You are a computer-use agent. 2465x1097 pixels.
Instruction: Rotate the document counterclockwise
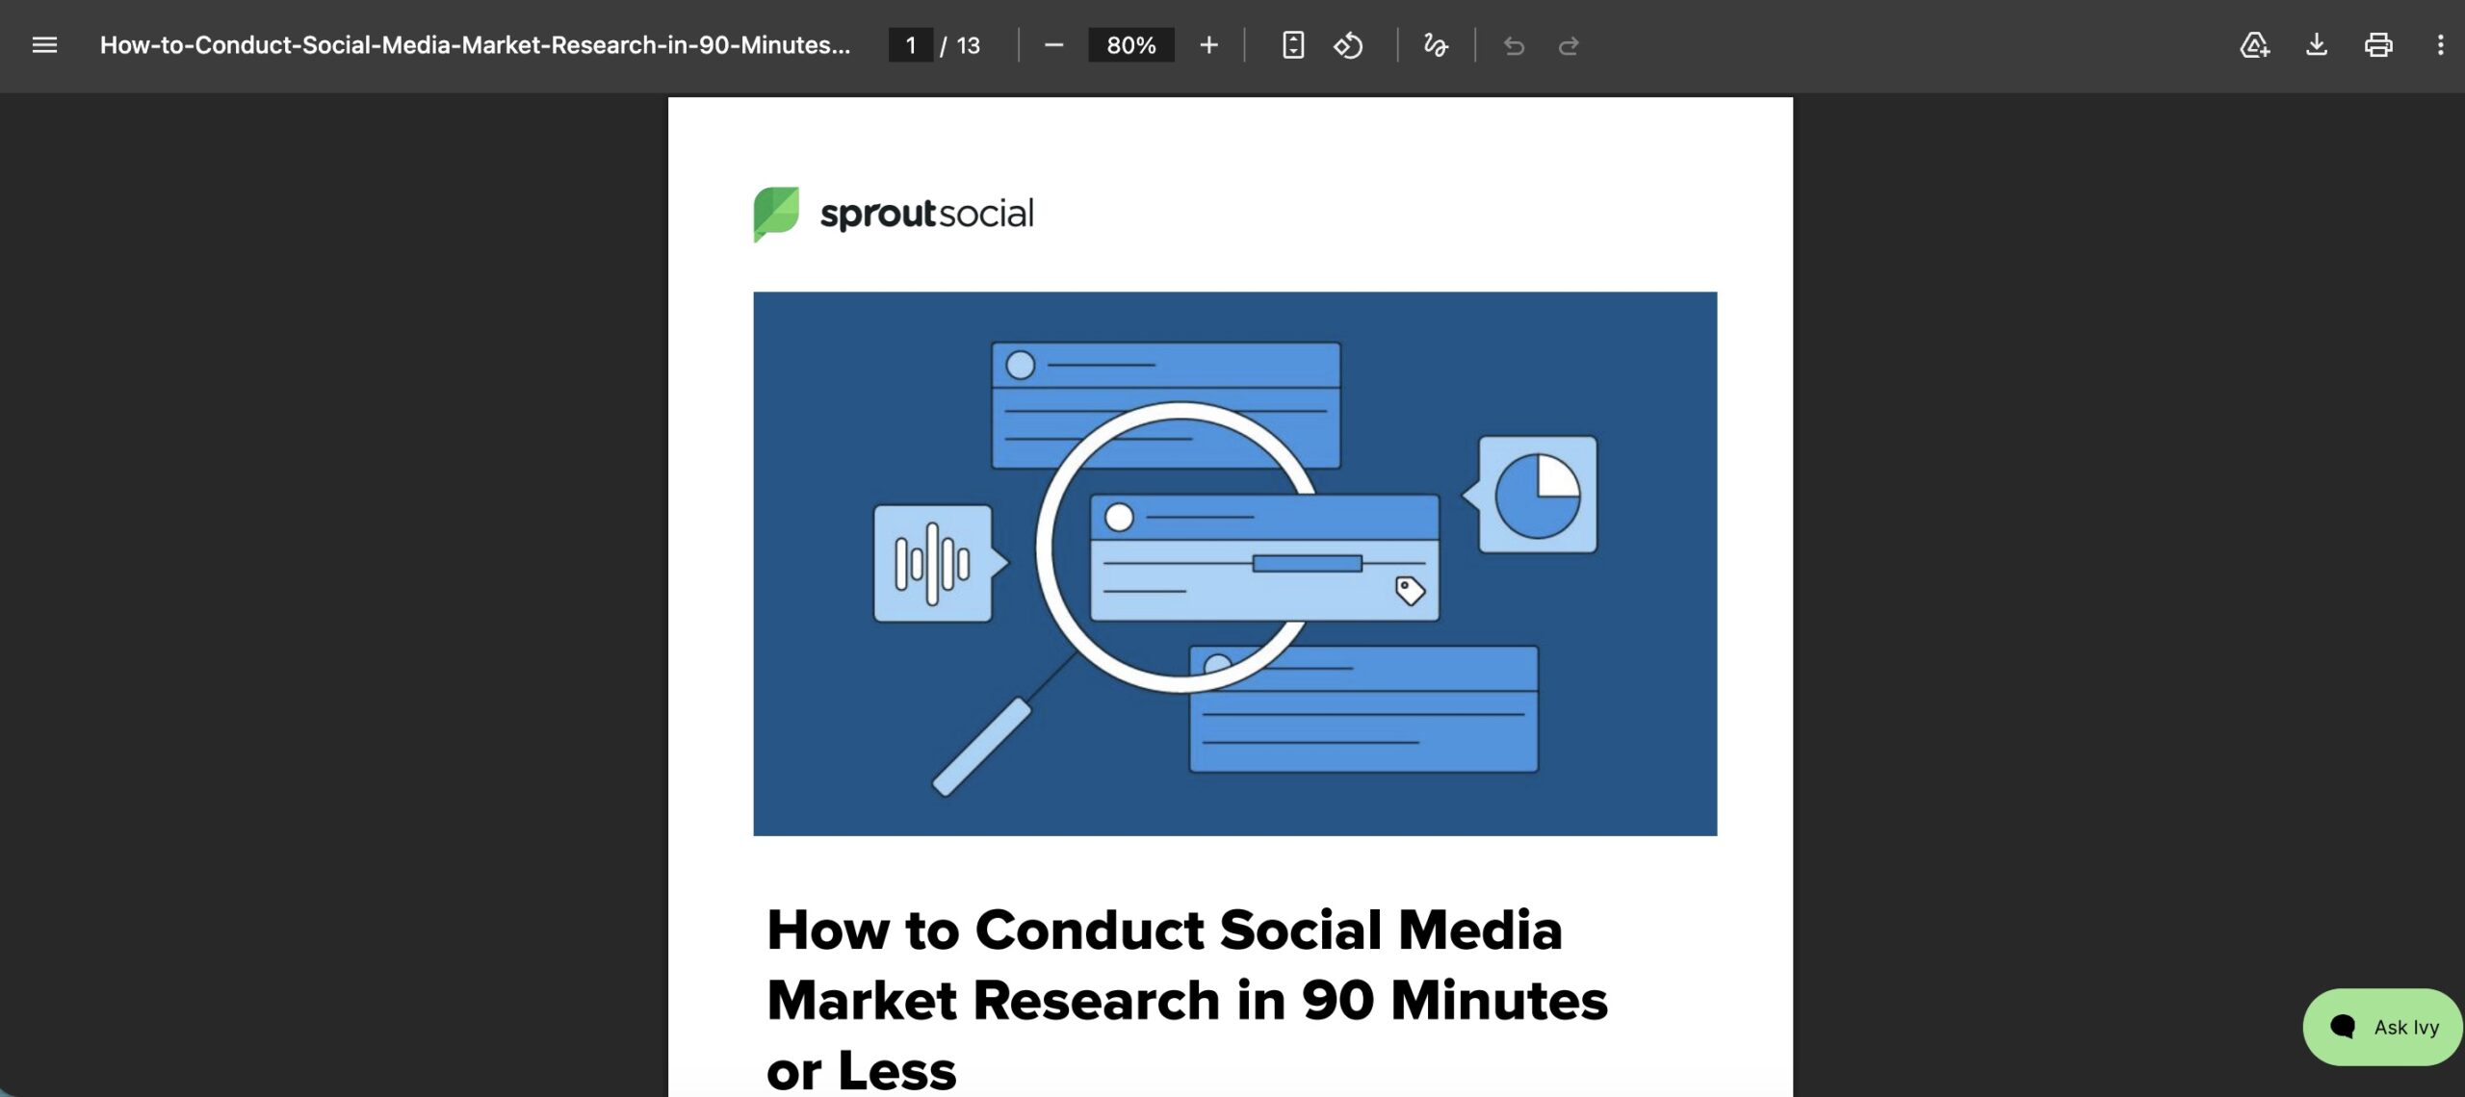tap(1348, 45)
